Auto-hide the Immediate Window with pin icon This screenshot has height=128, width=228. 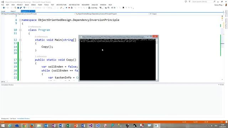coord(221,85)
